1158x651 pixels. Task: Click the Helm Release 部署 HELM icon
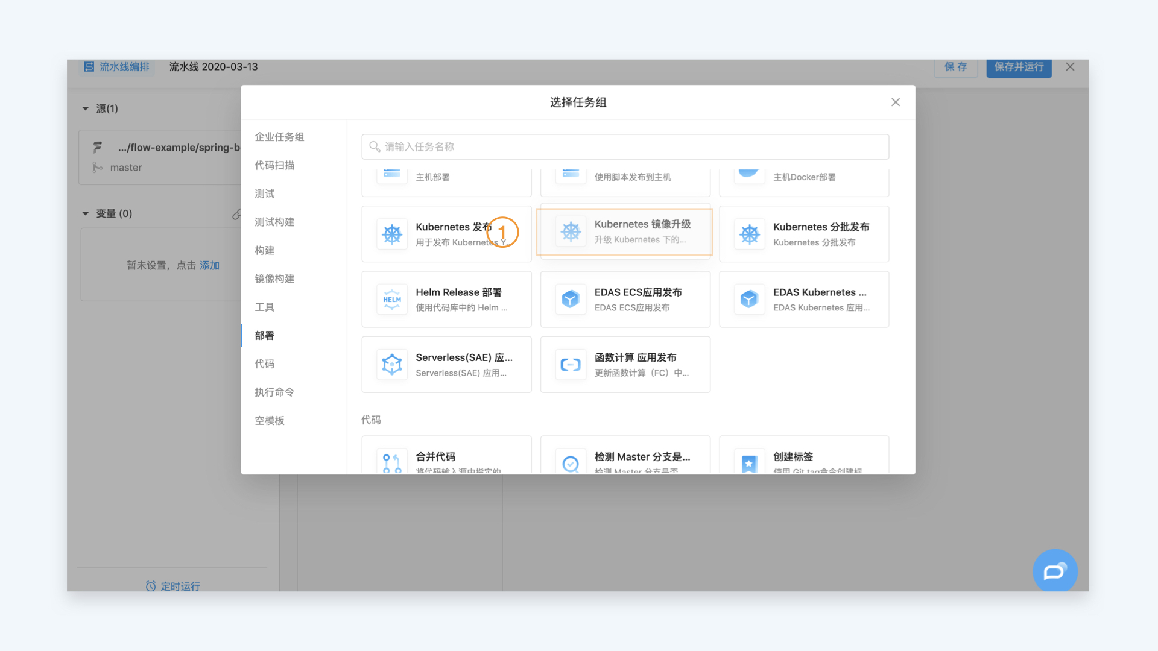coord(392,300)
